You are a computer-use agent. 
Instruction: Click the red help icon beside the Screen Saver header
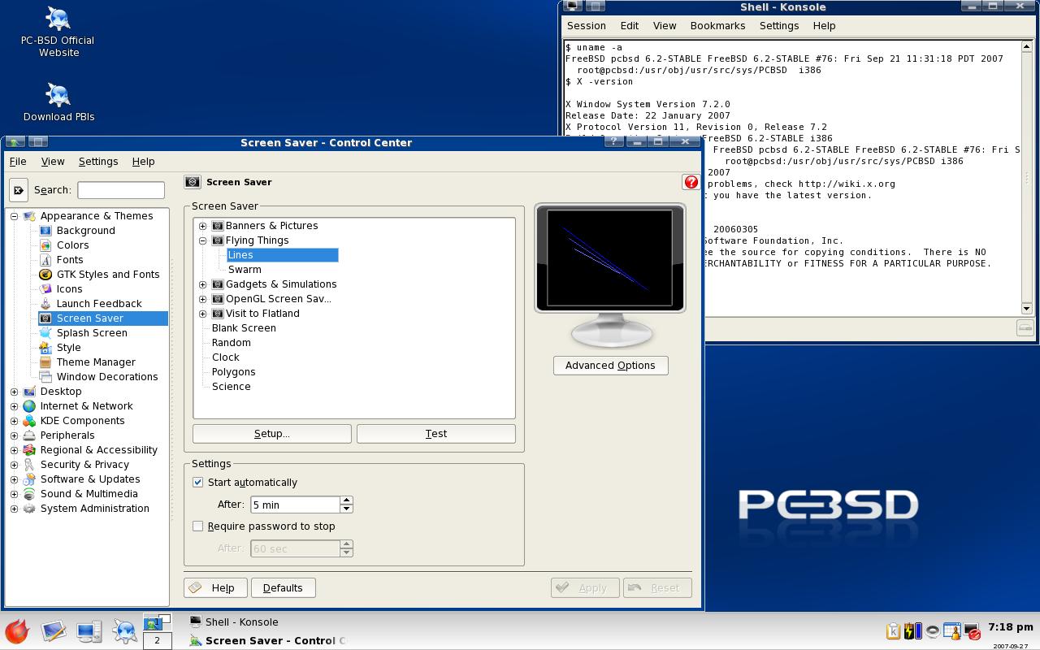point(691,182)
